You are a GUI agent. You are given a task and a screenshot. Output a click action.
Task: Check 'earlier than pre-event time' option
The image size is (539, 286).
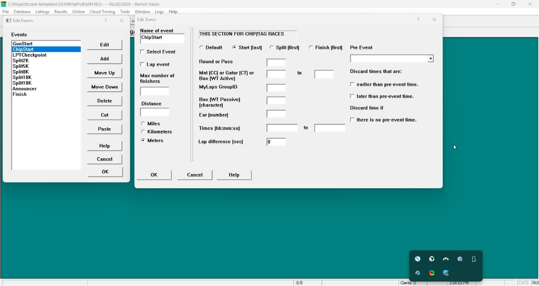tap(352, 84)
